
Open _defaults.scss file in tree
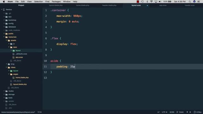[x=21, y=54]
